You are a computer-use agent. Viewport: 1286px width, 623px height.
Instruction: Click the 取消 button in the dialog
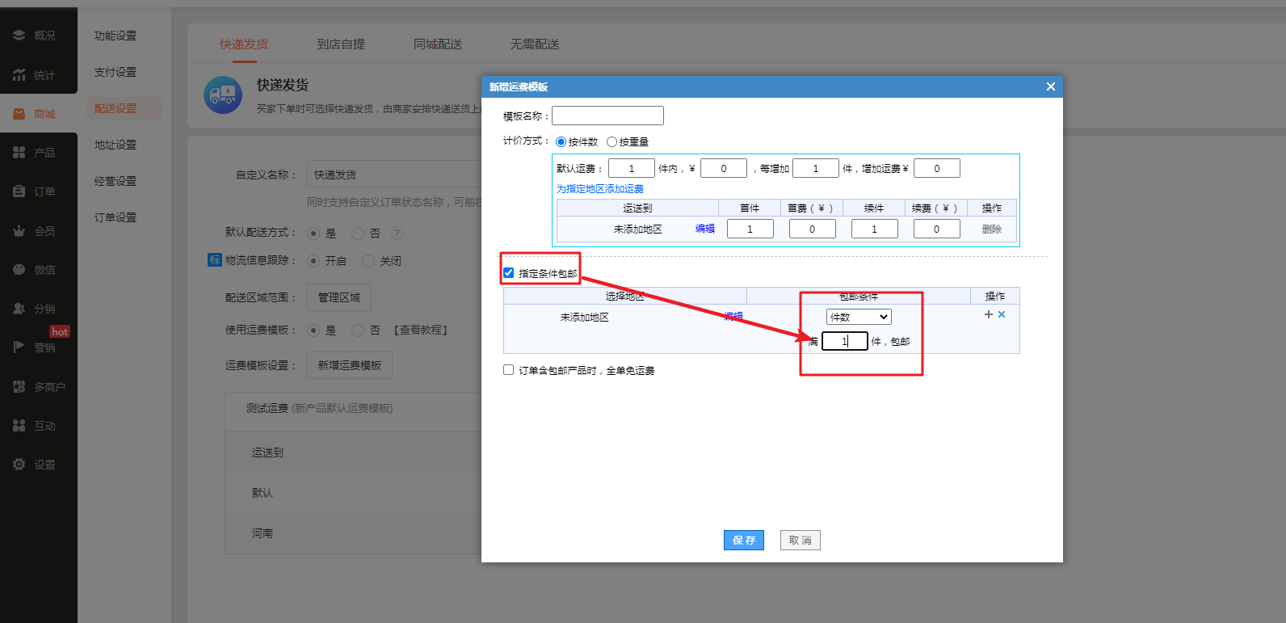(x=801, y=541)
